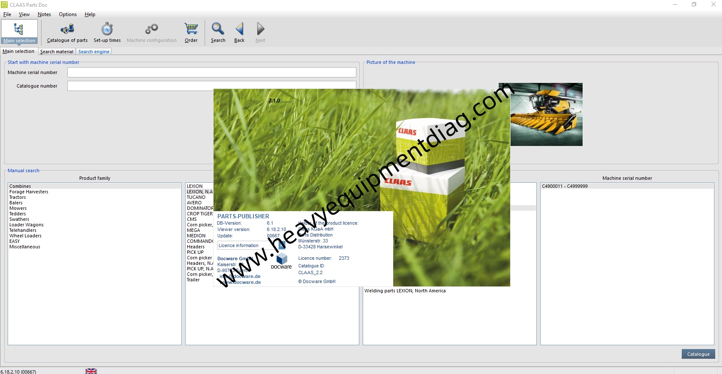Click the Licence information button
Viewport: 722px width, 374px height.
239,245
